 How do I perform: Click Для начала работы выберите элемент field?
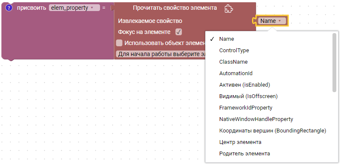(x=161, y=54)
